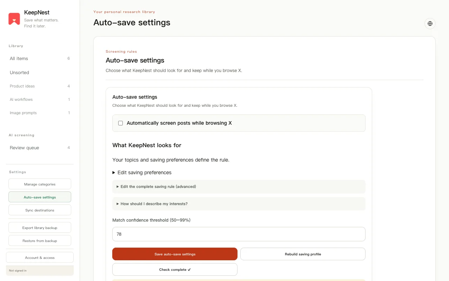Screen dimensions: 449x281
Task: Click the What KeepNest looks for heading
Action: (147, 145)
